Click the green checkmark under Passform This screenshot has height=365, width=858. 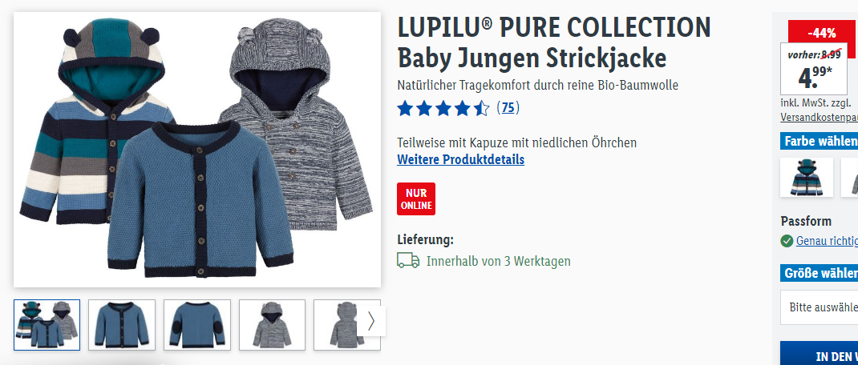[x=787, y=241]
